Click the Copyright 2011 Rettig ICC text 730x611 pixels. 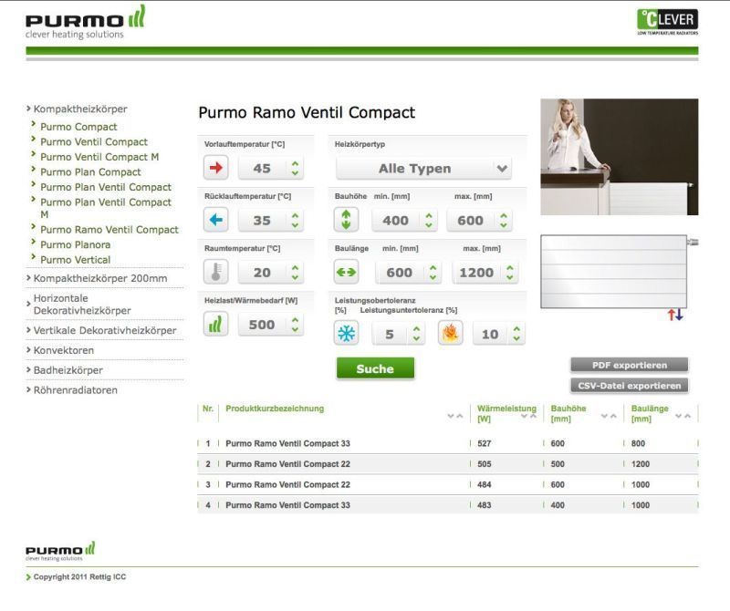click(79, 577)
